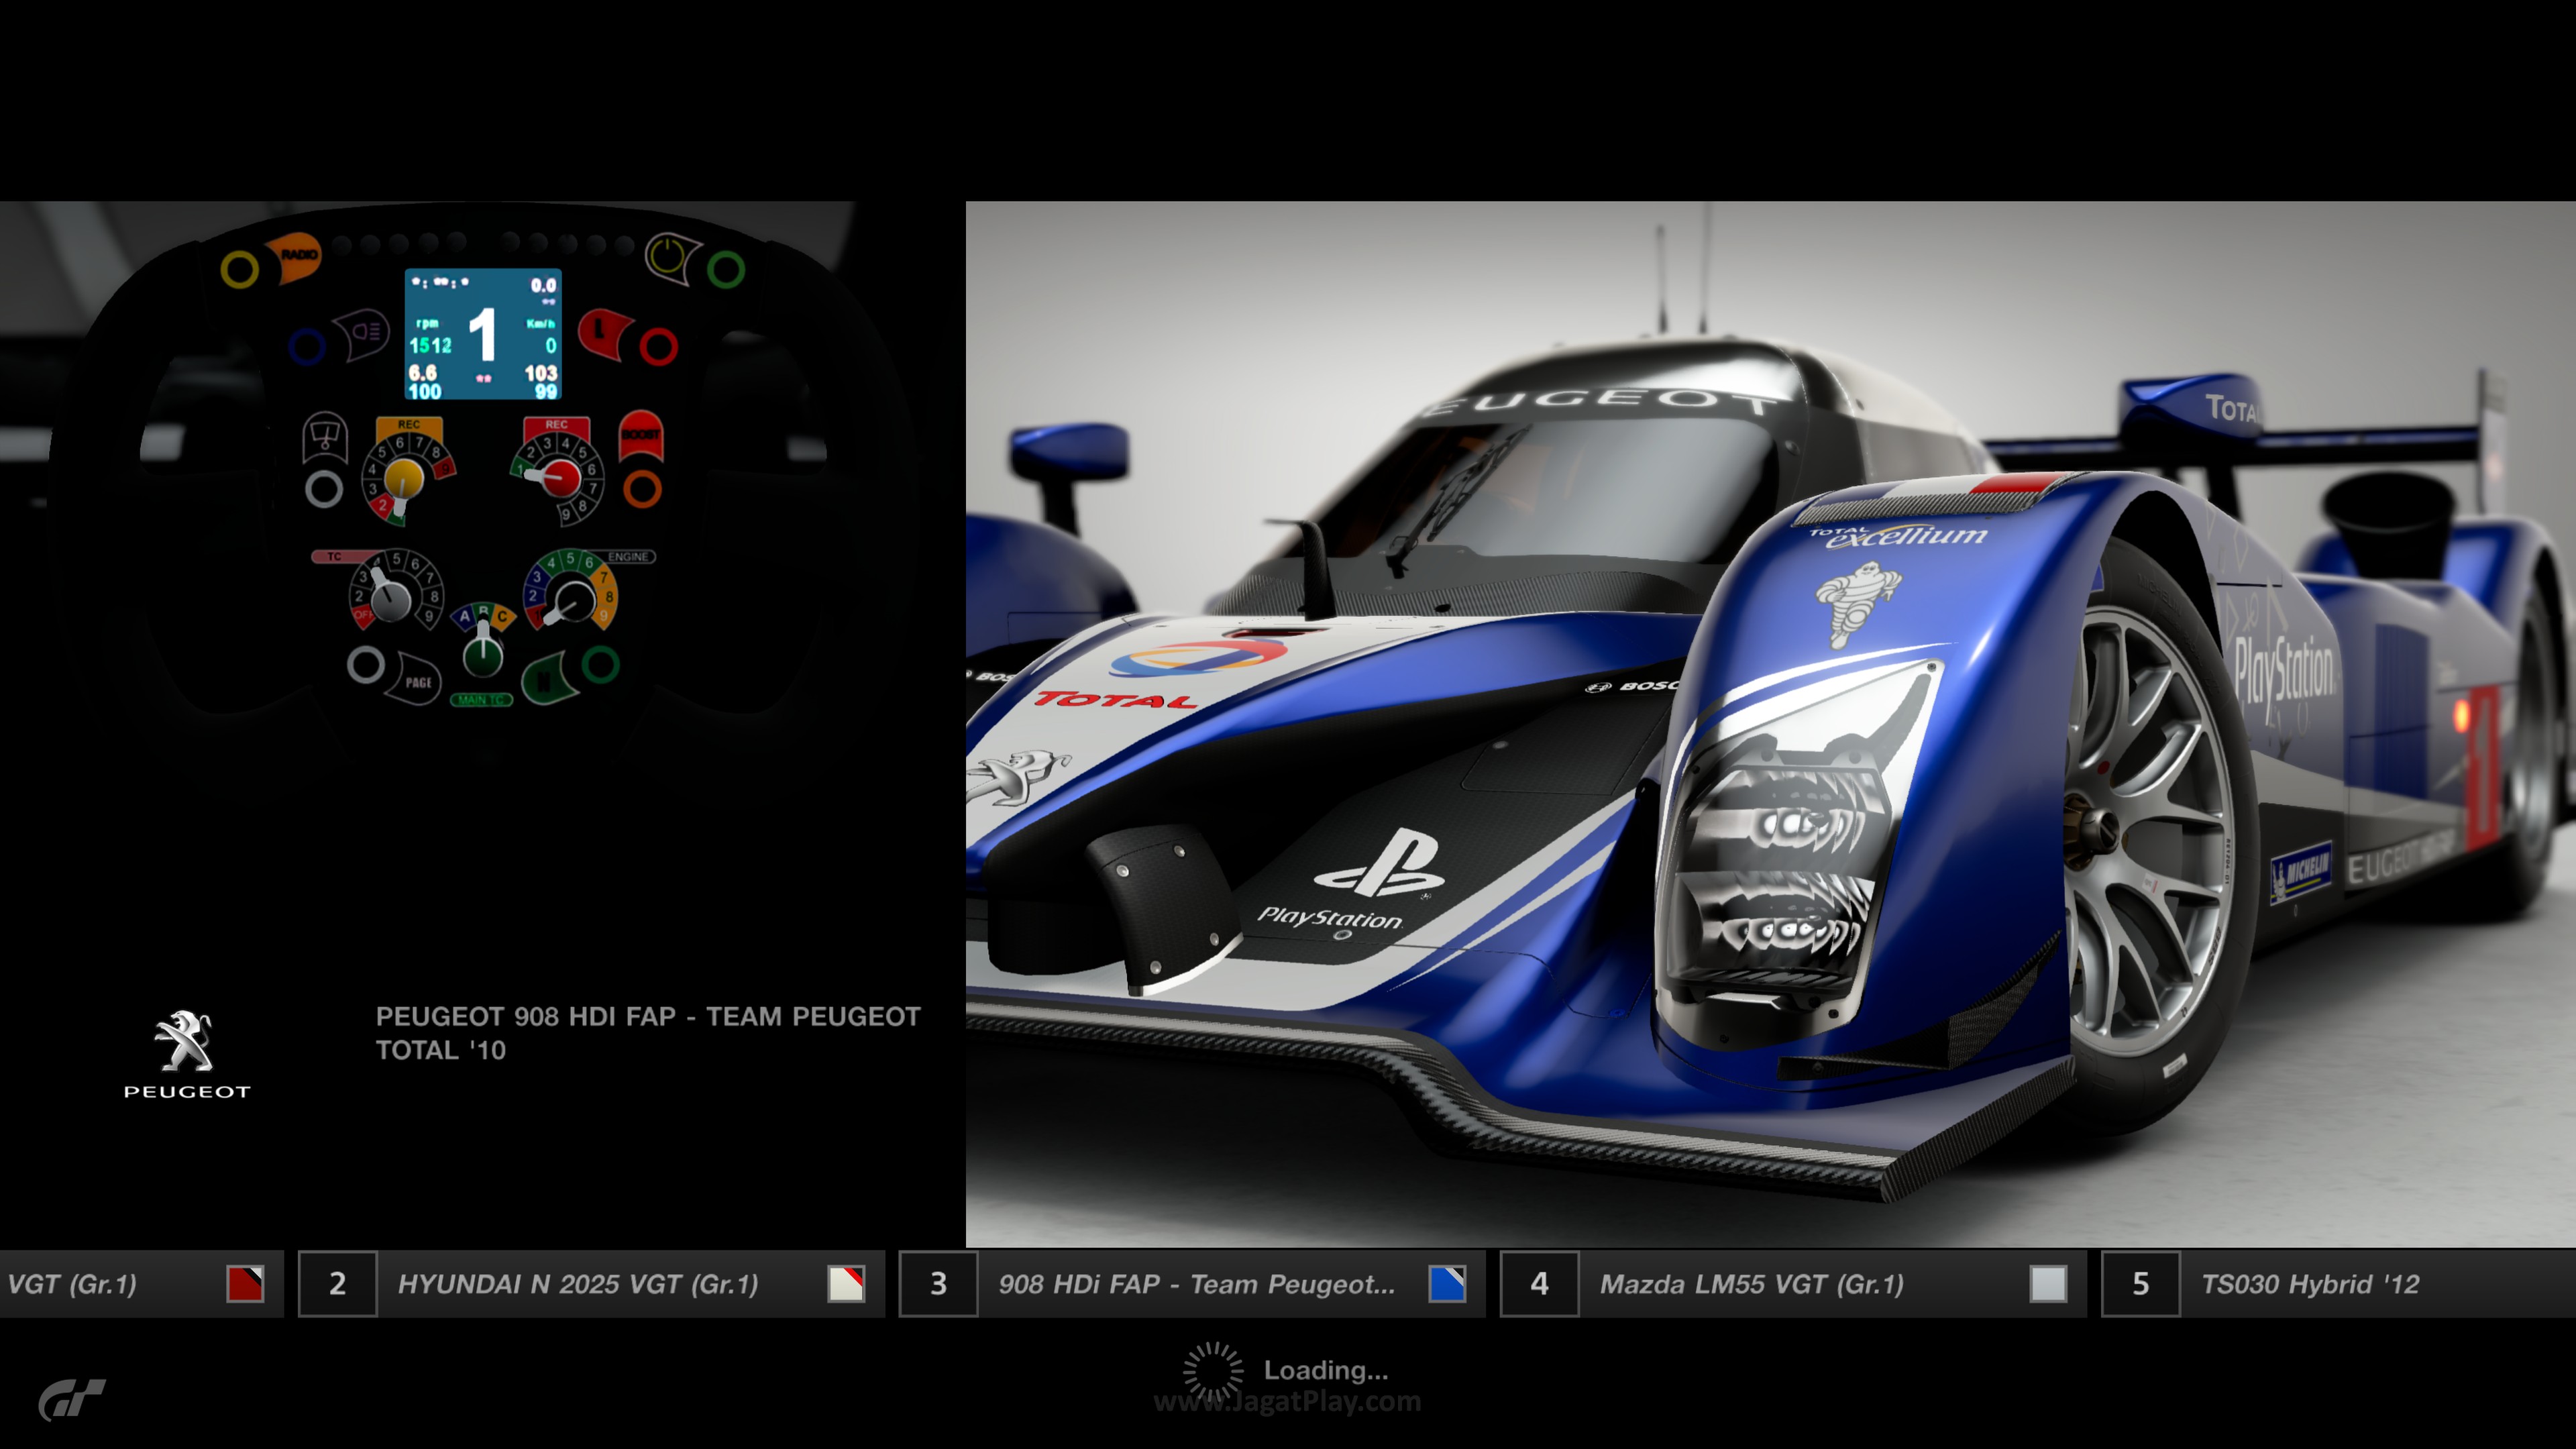Image resolution: width=2576 pixels, height=1449 pixels.
Task: Click the grey ring button below the wiper icon
Action: point(324,489)
